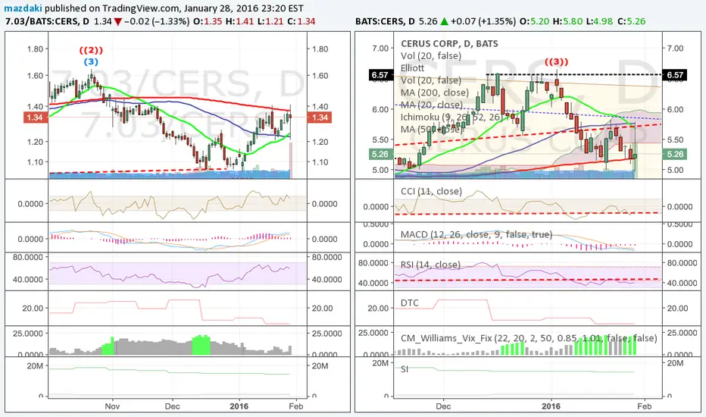The height and width of the screenshot is (417, 706).
Task: Click the MACD (12, 26, close, 9) indicator label
Action: 476,234
